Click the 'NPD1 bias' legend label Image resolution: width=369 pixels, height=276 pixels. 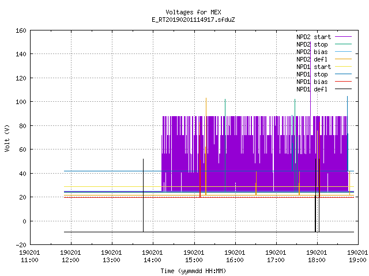(312, 82)
